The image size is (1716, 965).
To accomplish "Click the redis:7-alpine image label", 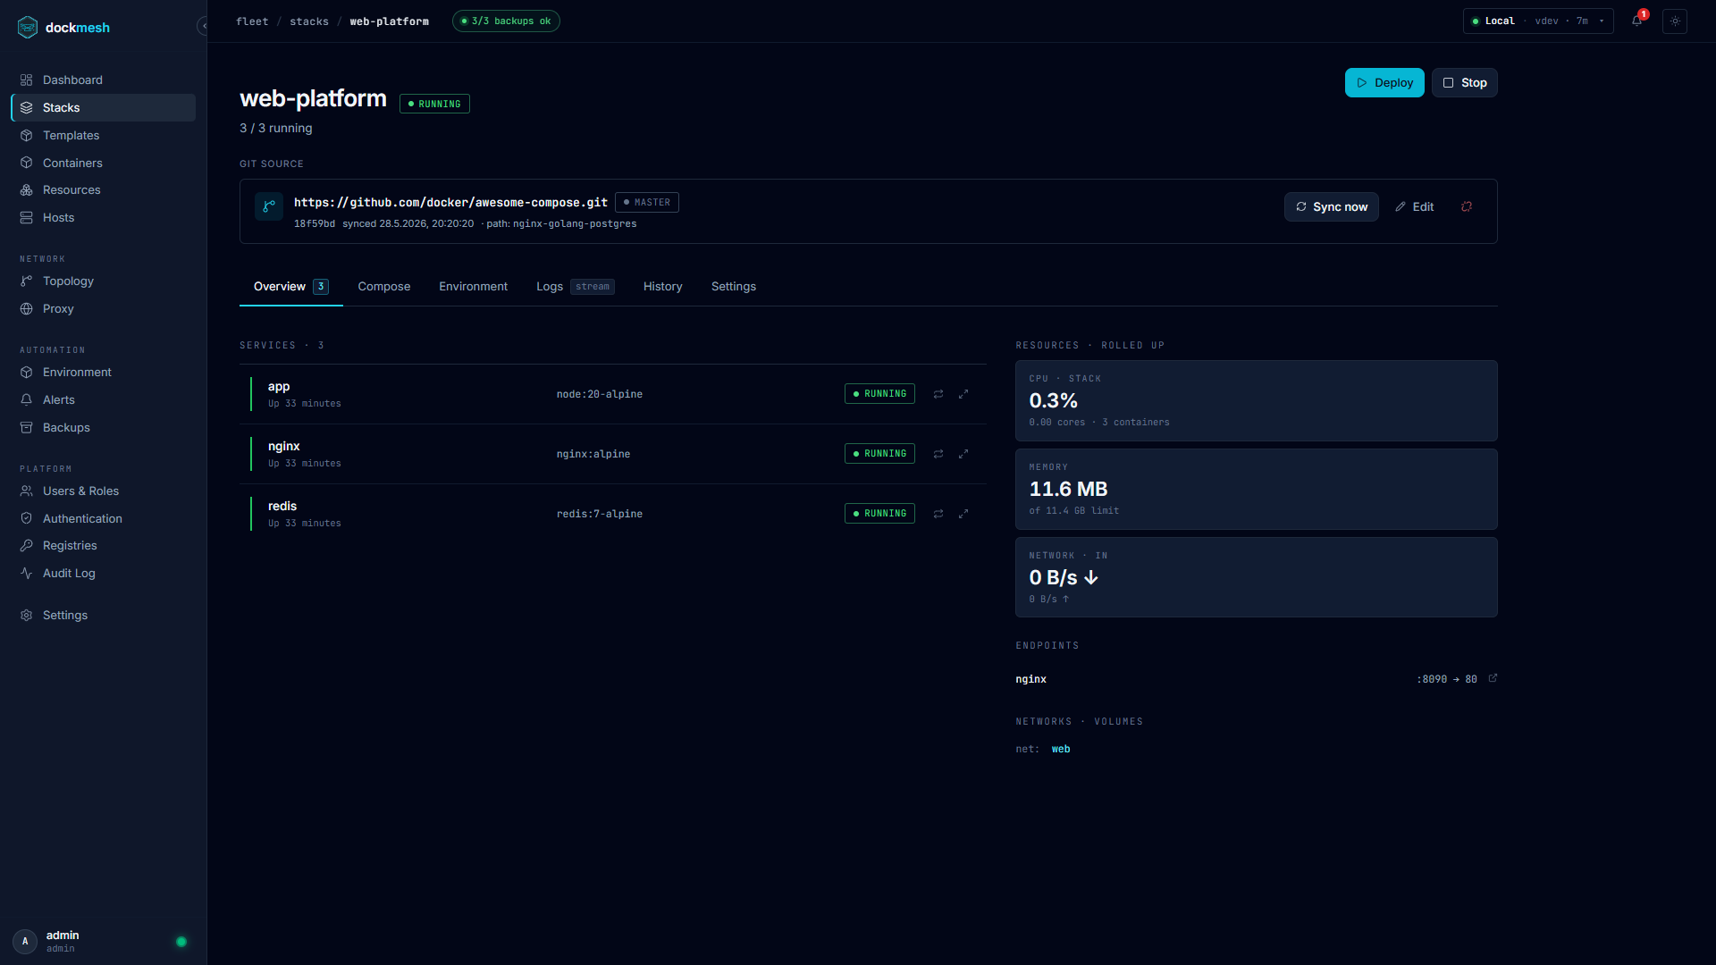I will 600,514.
